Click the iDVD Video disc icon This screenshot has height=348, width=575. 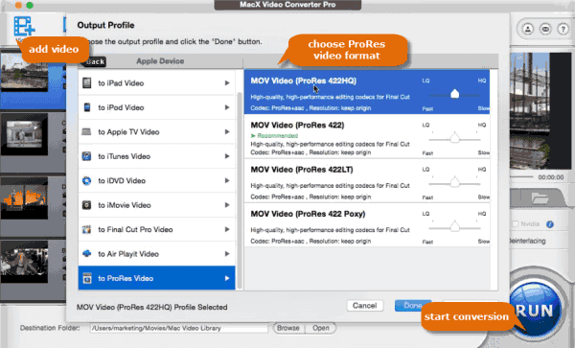pyautogui.click(x=86, y=180)
